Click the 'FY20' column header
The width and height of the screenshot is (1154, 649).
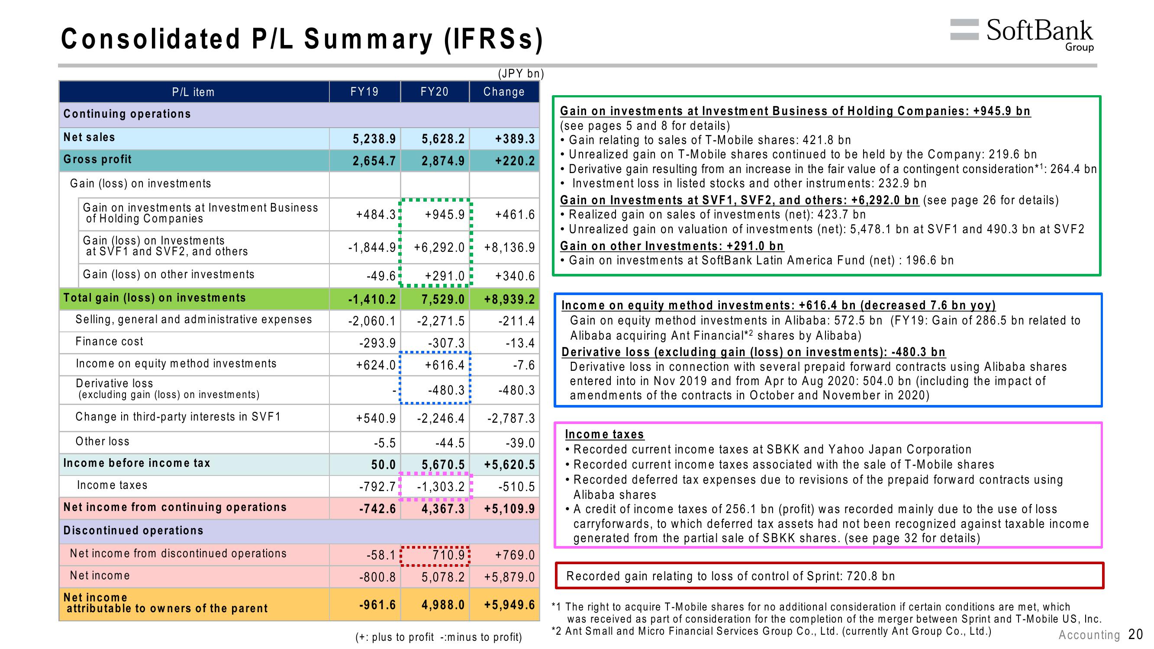point(435,92)
